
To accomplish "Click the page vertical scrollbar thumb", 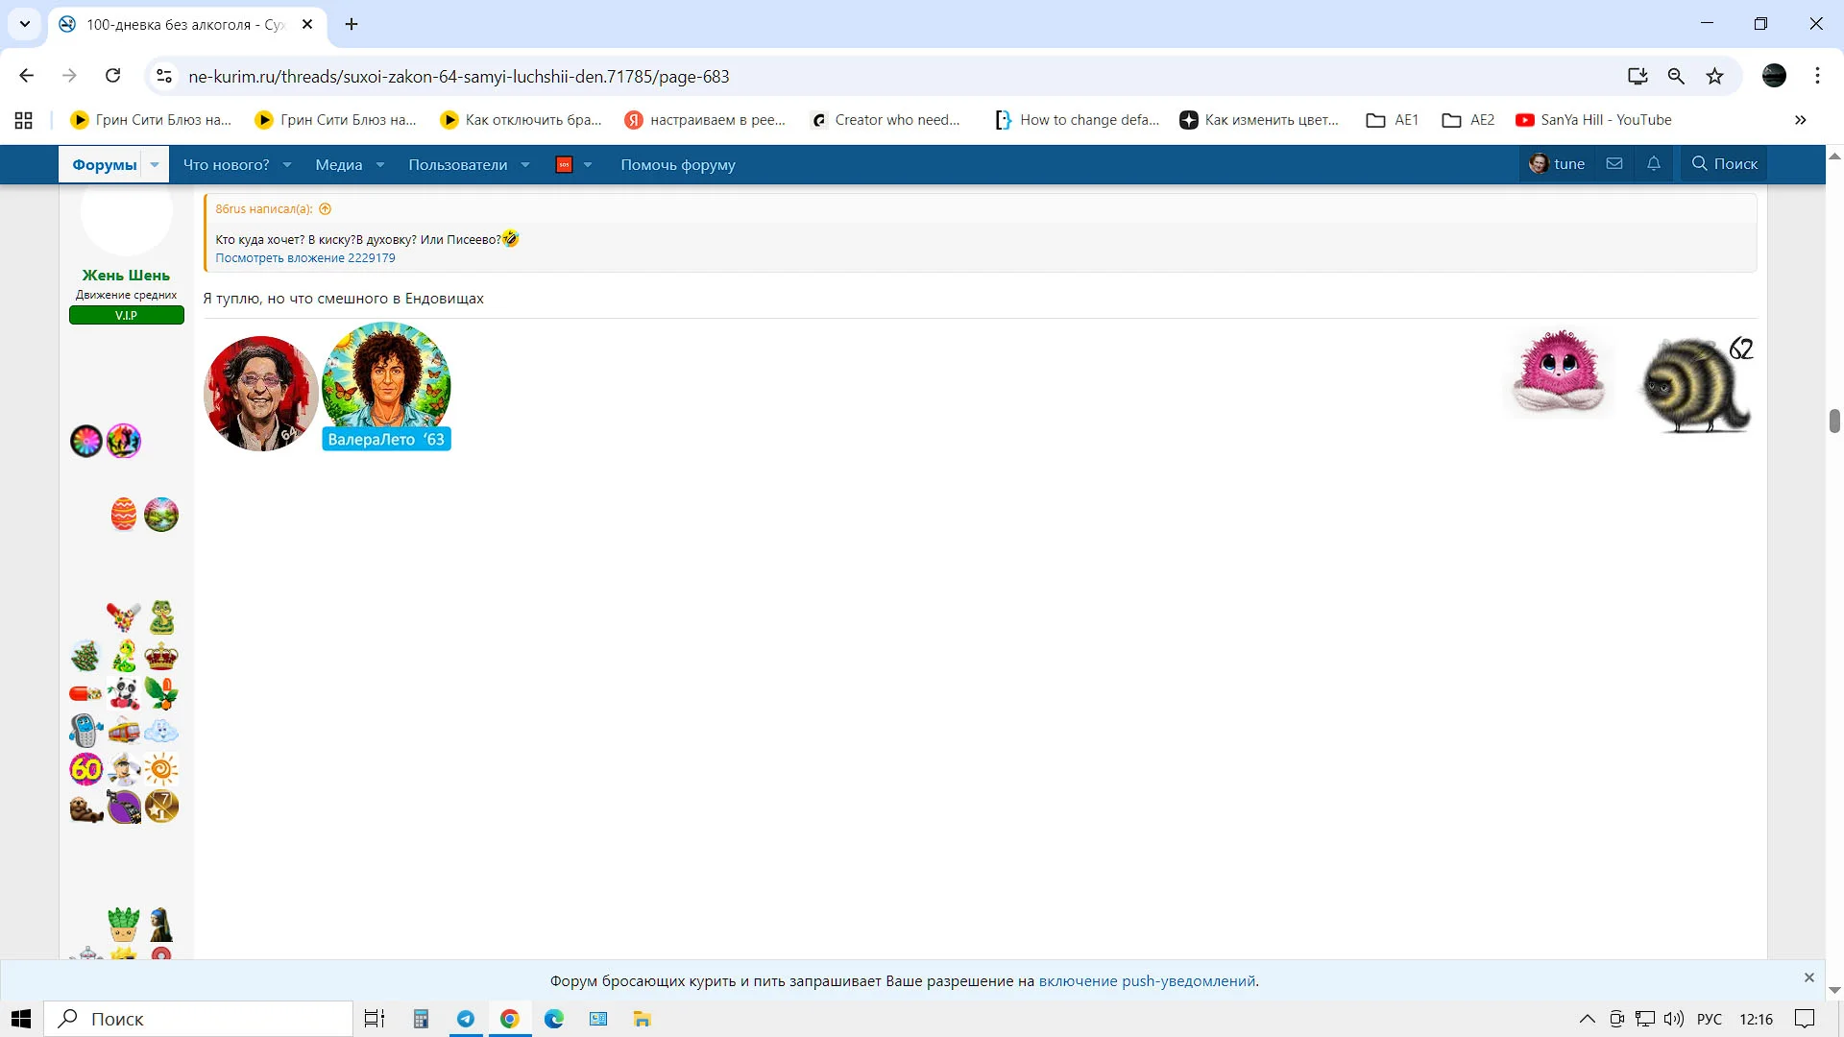I will tap(1834, 421).
